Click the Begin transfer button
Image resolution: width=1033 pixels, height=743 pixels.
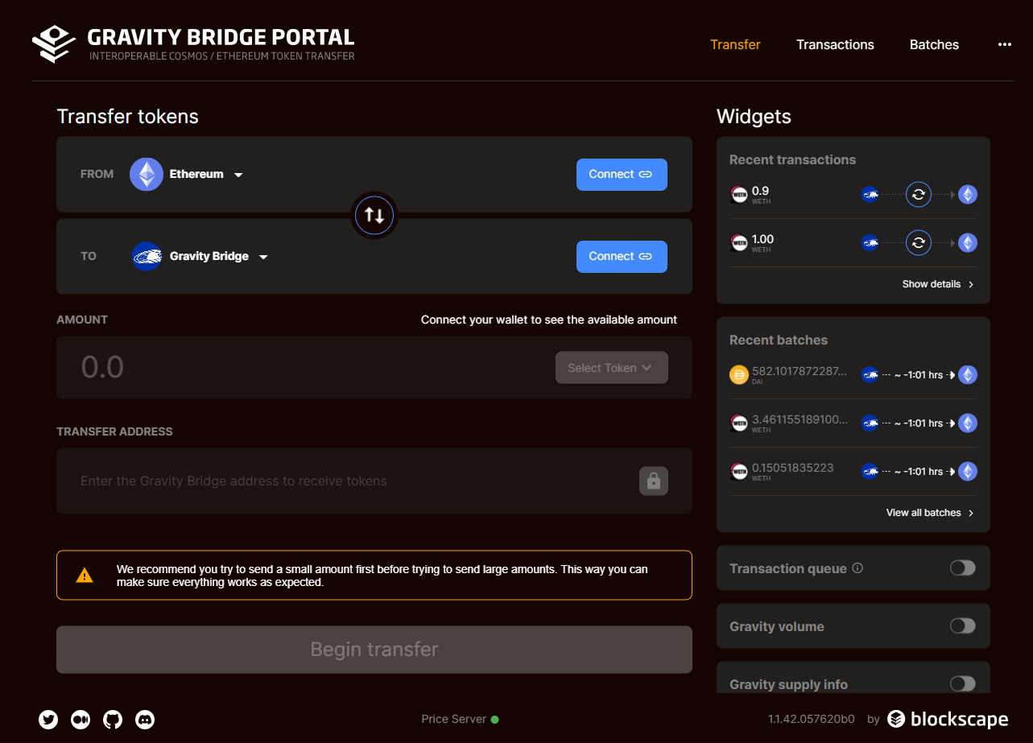tap(374, 650)
